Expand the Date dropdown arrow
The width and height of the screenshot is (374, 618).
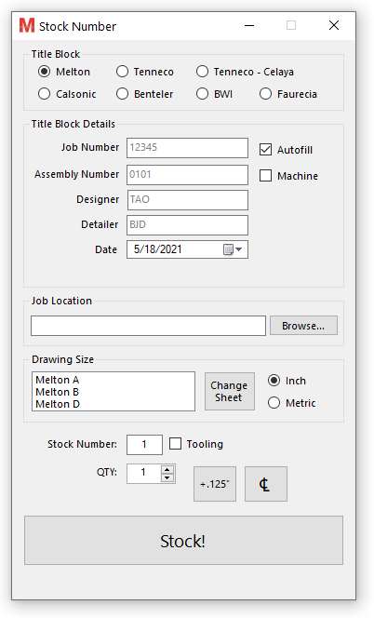[238, 249]
